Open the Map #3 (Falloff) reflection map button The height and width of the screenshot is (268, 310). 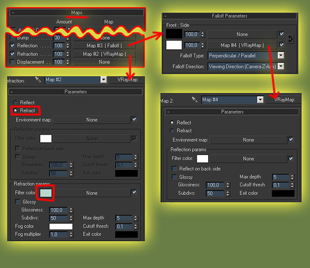104,45
